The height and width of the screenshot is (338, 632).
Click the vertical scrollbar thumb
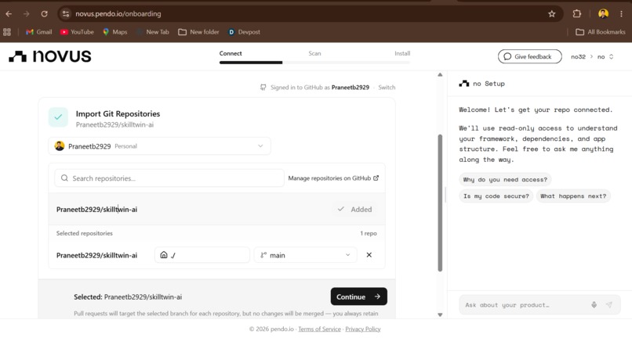coord(440,203)
